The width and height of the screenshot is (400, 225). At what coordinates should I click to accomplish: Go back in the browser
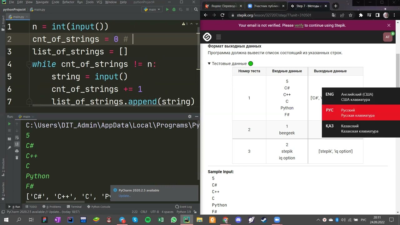206,15
